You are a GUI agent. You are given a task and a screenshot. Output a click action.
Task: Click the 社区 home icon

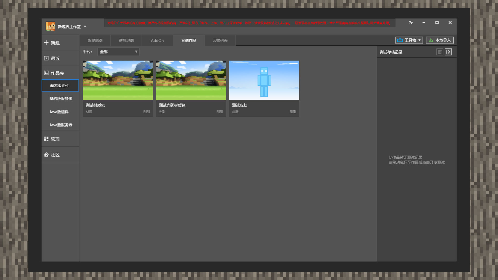46,155
